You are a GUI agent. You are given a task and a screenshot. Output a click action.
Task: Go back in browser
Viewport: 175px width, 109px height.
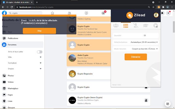pos(3,7)
